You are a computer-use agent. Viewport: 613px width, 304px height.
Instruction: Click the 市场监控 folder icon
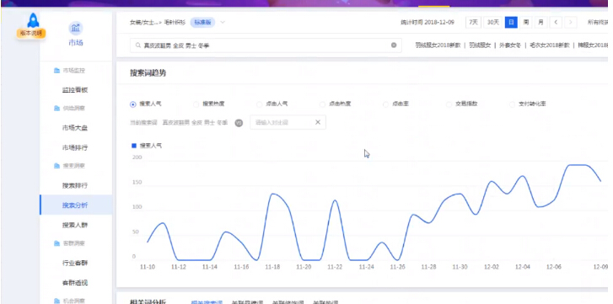(x=56, y=71)
